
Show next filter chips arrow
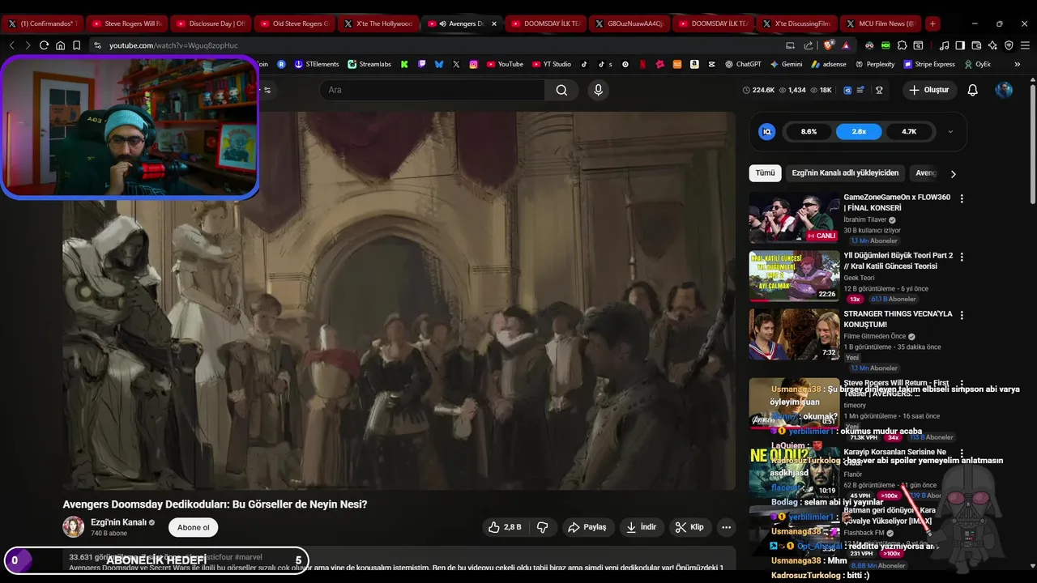point(953,173)
